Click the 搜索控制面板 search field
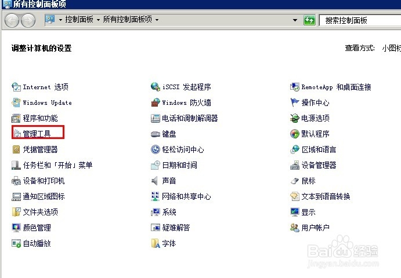 (360, 20)
